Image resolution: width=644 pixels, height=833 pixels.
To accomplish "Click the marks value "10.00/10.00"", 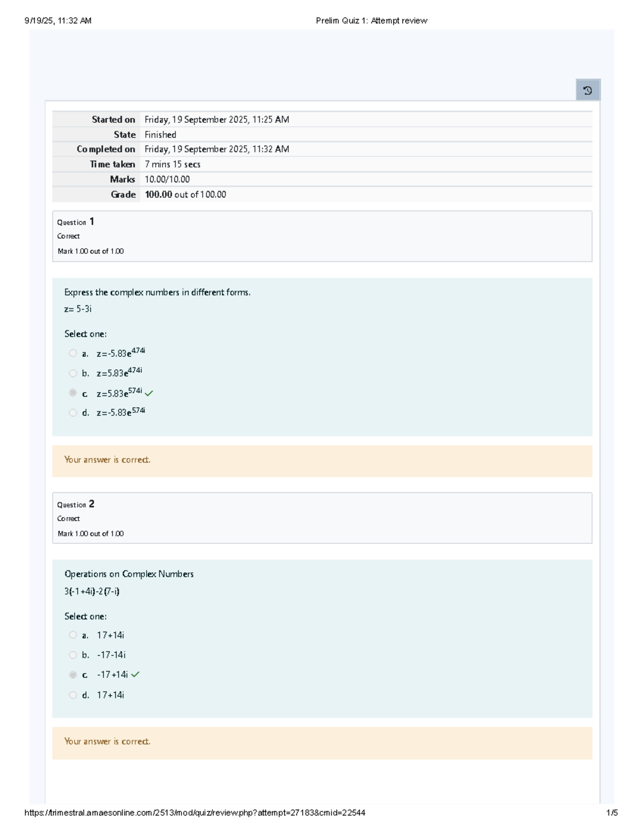I will pyautogui.click(x=167, y=179).
